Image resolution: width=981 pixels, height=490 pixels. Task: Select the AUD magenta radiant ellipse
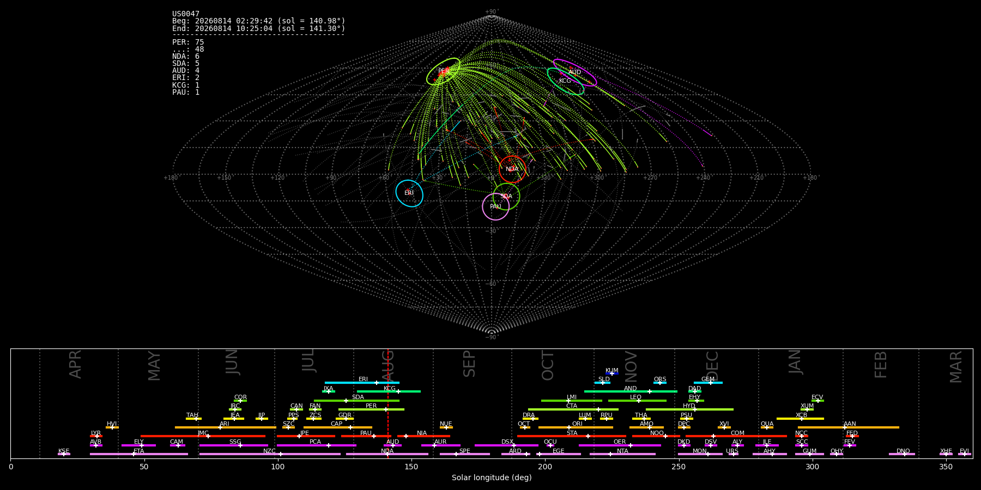pyautogui.click(x=575, y=72)
